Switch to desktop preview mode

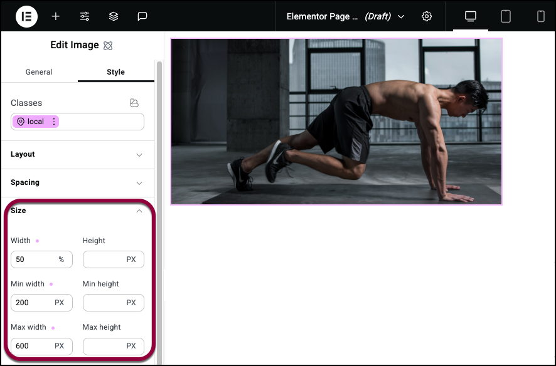471,16
